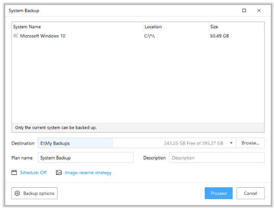Click the Plan name input field

point(86,158)
